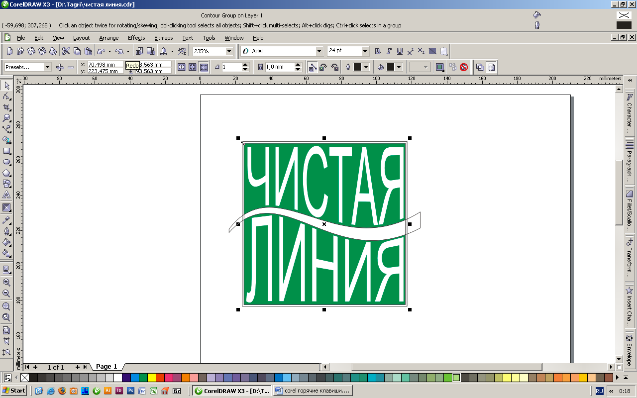Click the Windows Start button

[14, 391]
